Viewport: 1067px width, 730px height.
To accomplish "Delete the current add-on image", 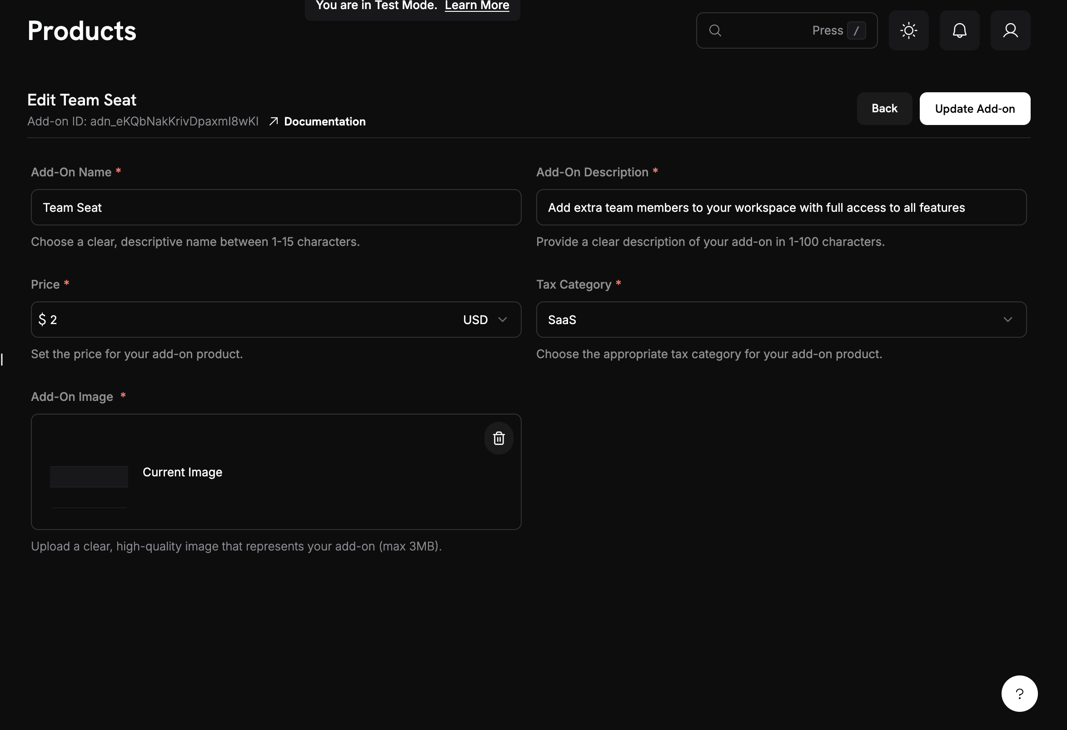I will [x=499, y=438].
